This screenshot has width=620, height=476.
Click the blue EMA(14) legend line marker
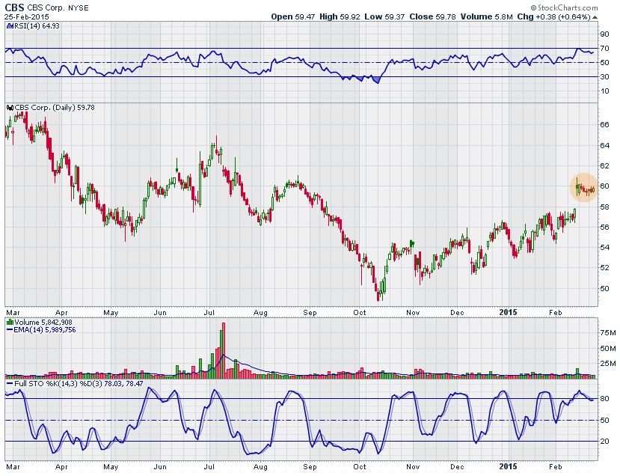pos(7,330)
